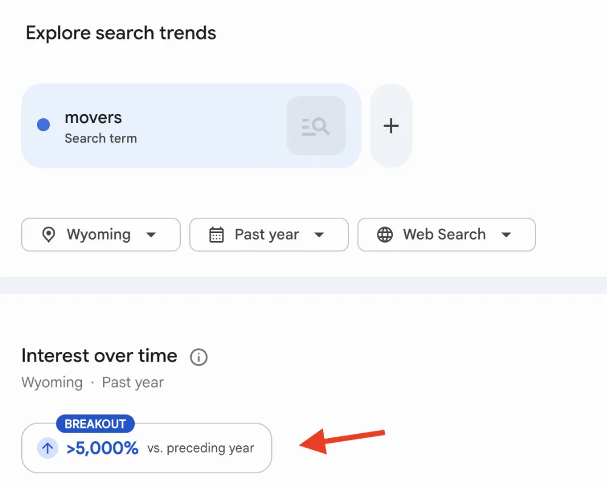Click the Past year dropdown arrow
The width and height of the screenshot is (607, 489).
pyautogui.click(x=319, y=234)
